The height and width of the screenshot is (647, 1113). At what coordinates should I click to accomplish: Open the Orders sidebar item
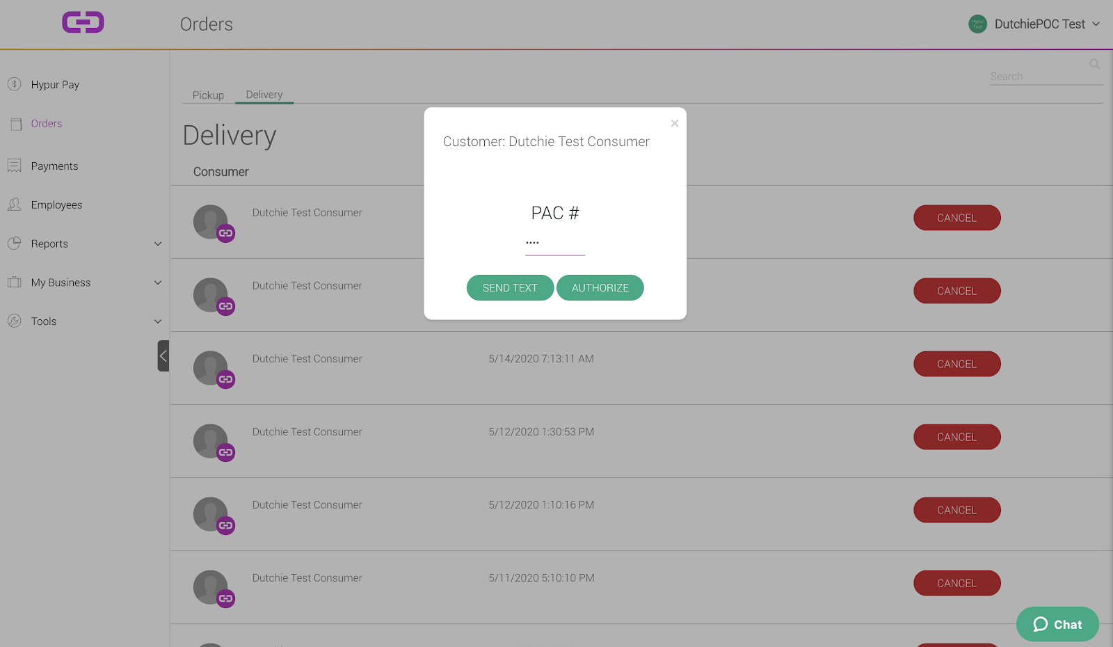tap(47, 124)
